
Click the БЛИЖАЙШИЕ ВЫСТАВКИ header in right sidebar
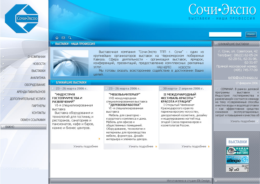click(x=234, y=44)
